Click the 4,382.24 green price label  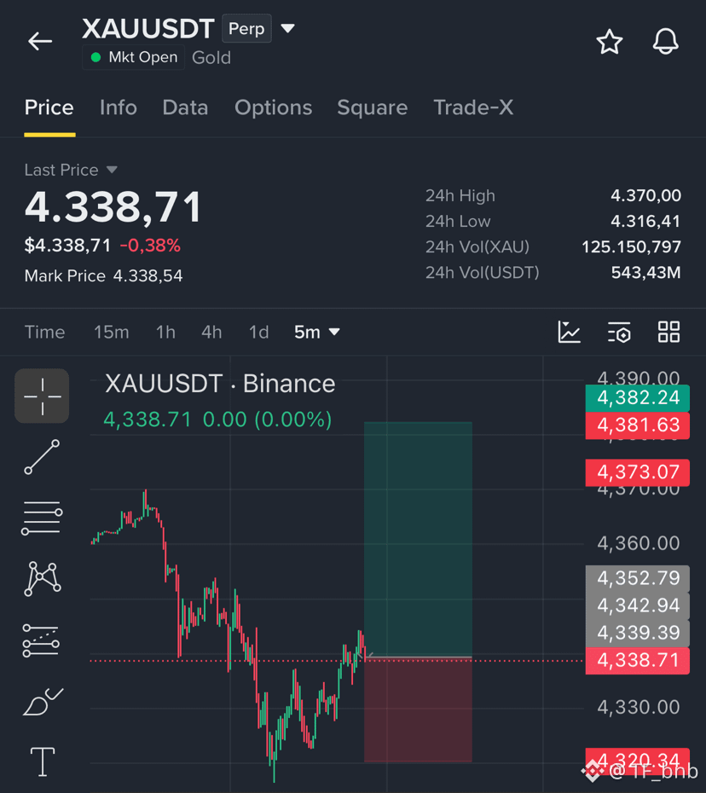click(637, 397)
